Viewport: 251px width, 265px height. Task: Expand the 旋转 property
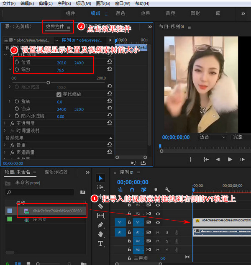(x=10, y=101)
